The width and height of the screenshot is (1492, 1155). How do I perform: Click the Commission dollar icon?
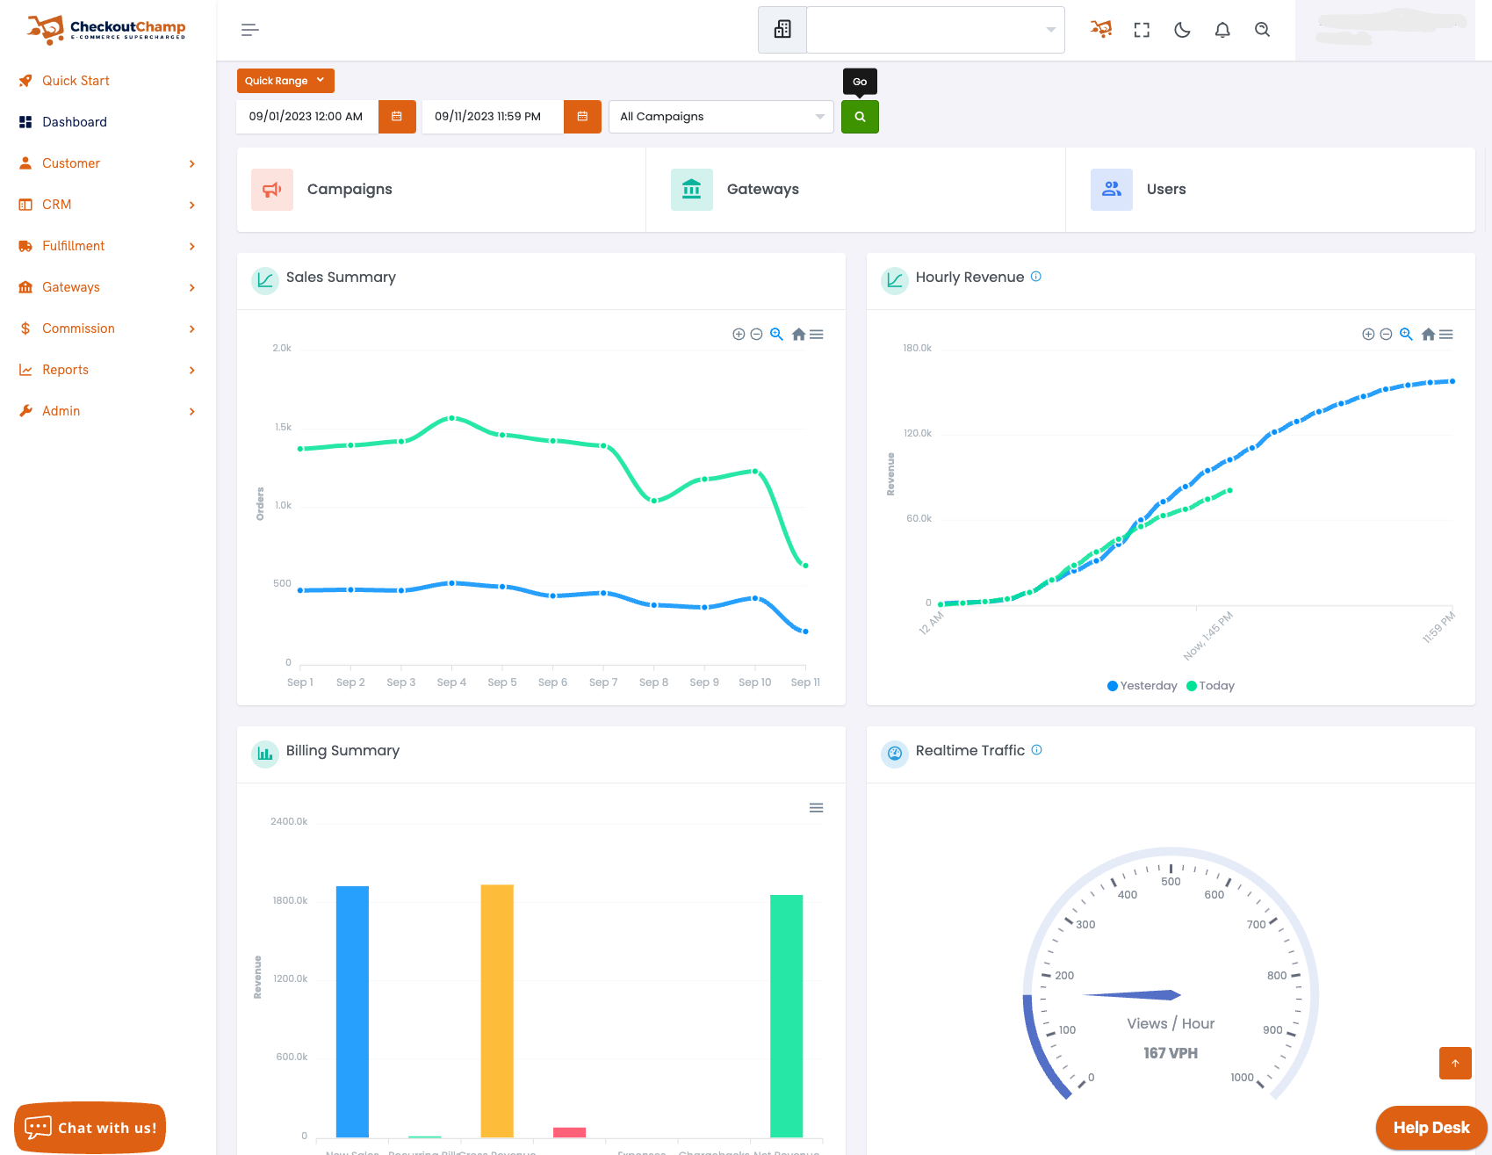click(x=25, y=328)
